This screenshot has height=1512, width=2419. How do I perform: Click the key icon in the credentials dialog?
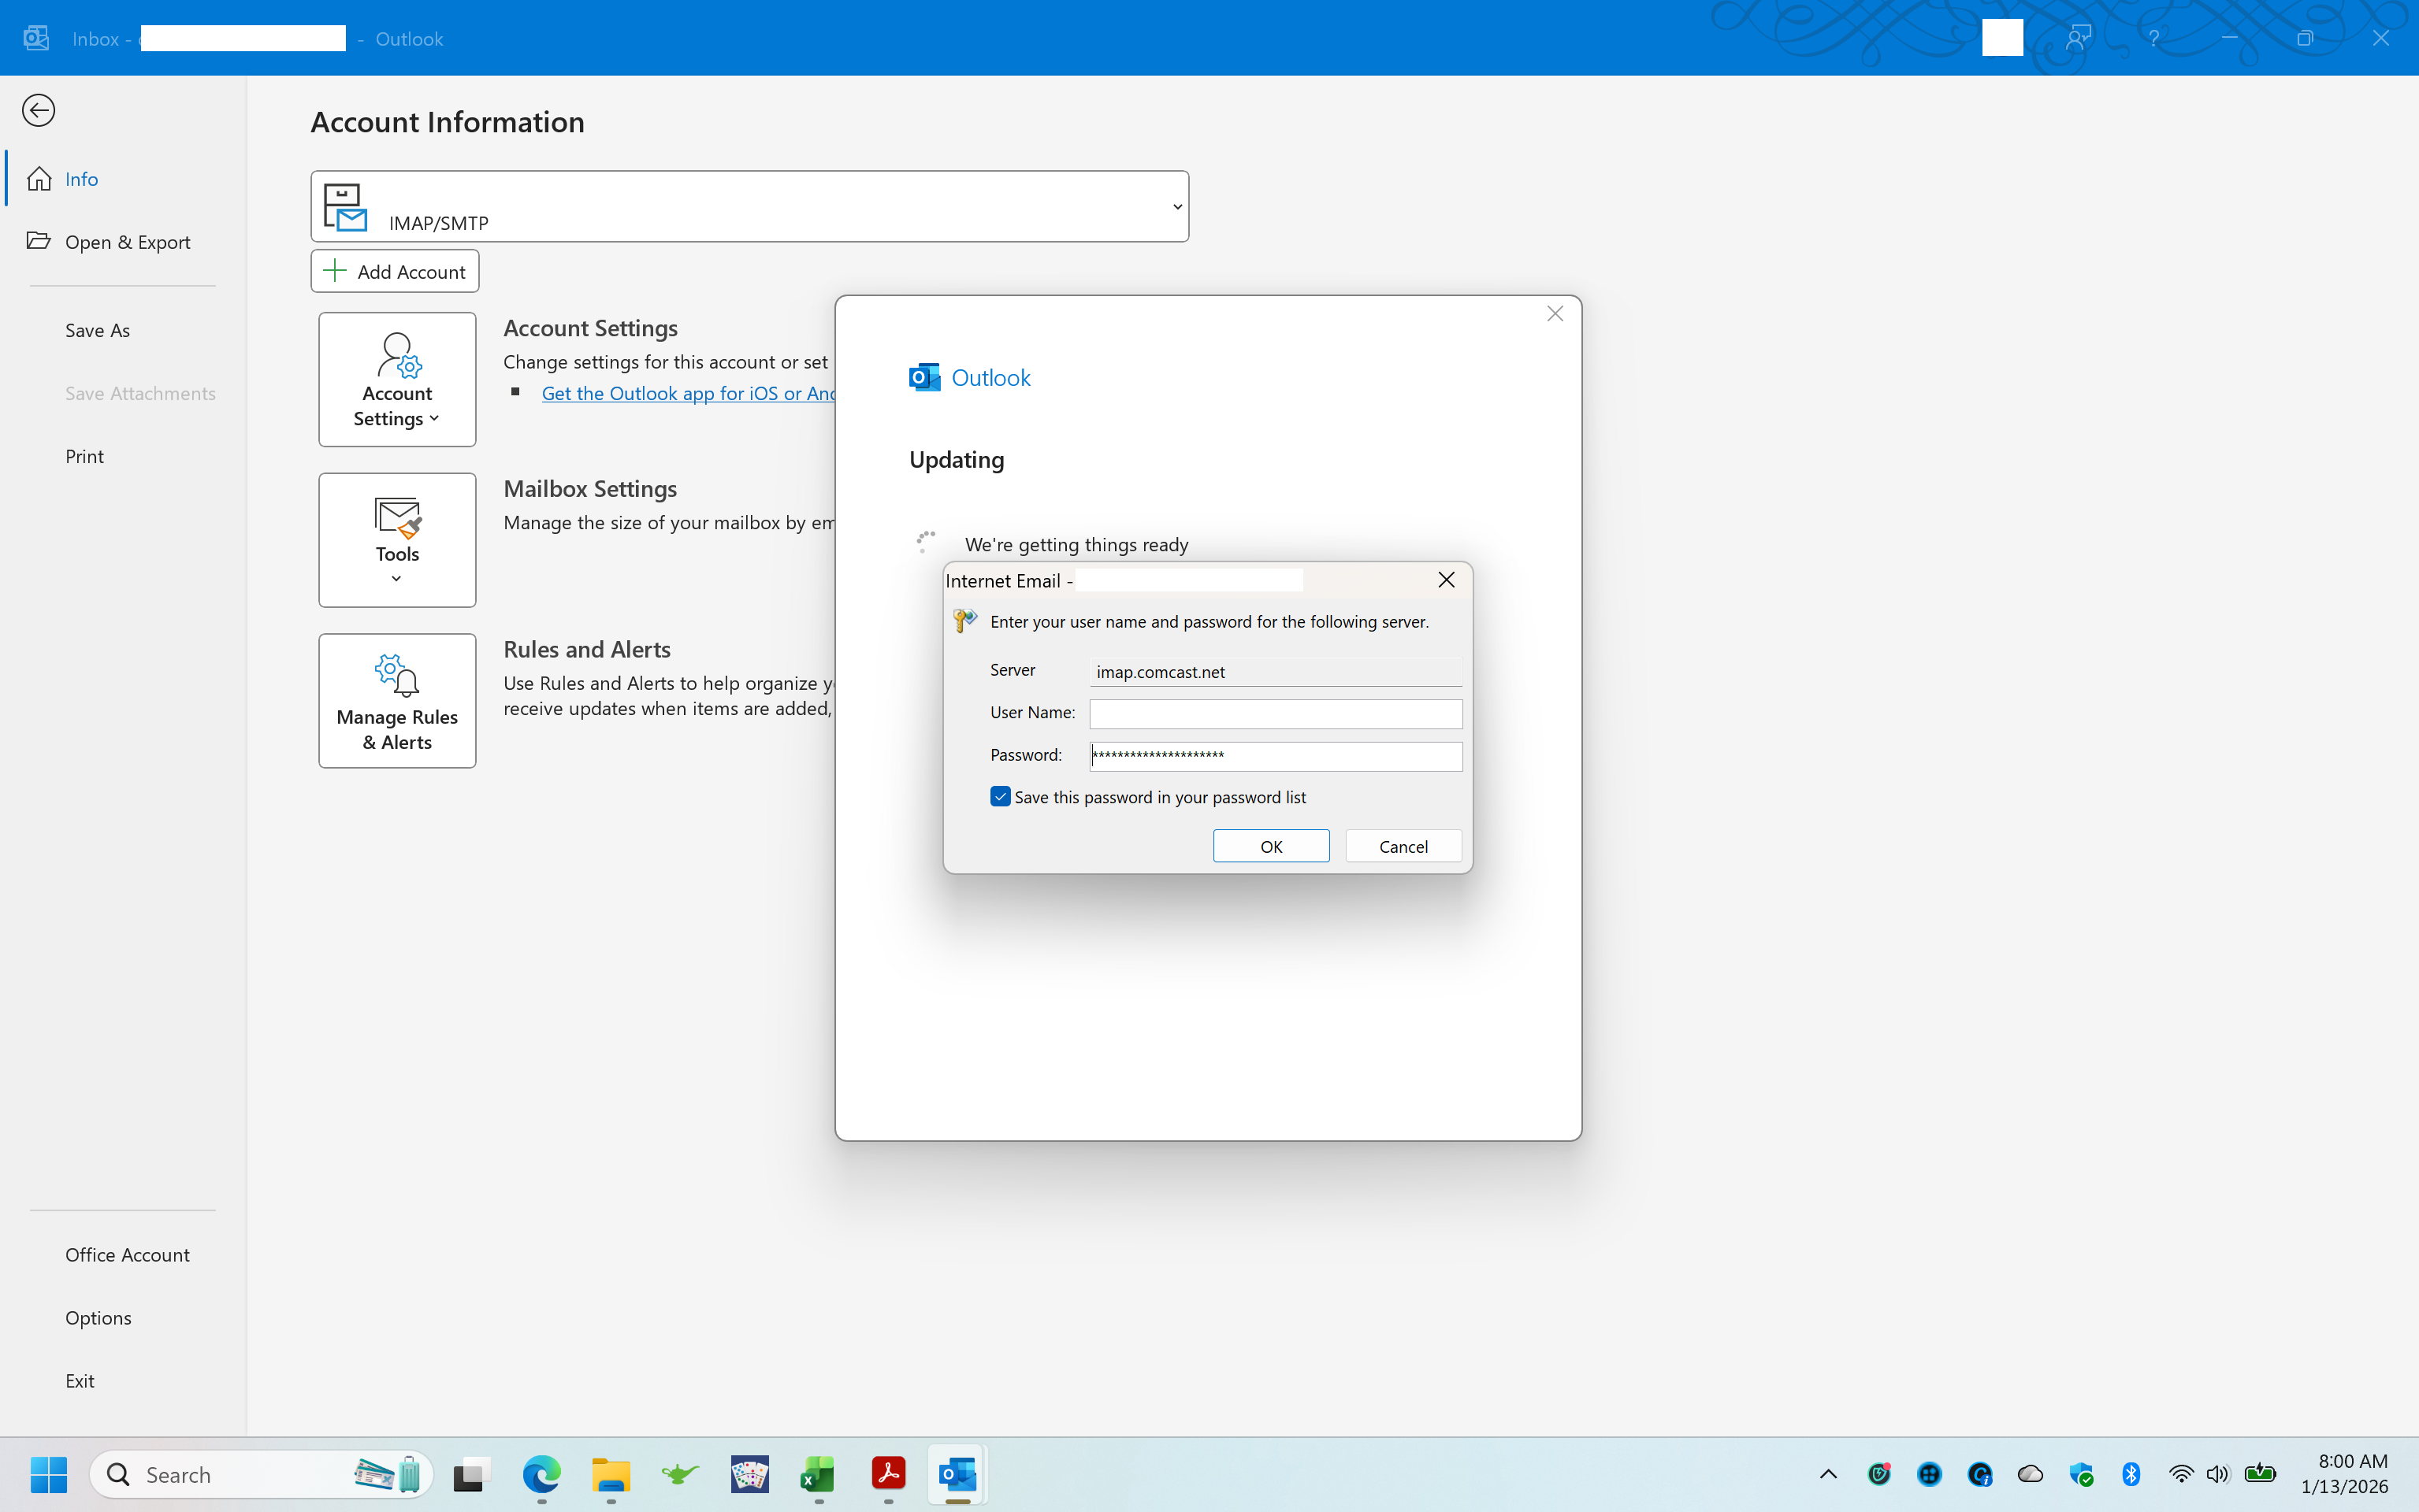964,621
